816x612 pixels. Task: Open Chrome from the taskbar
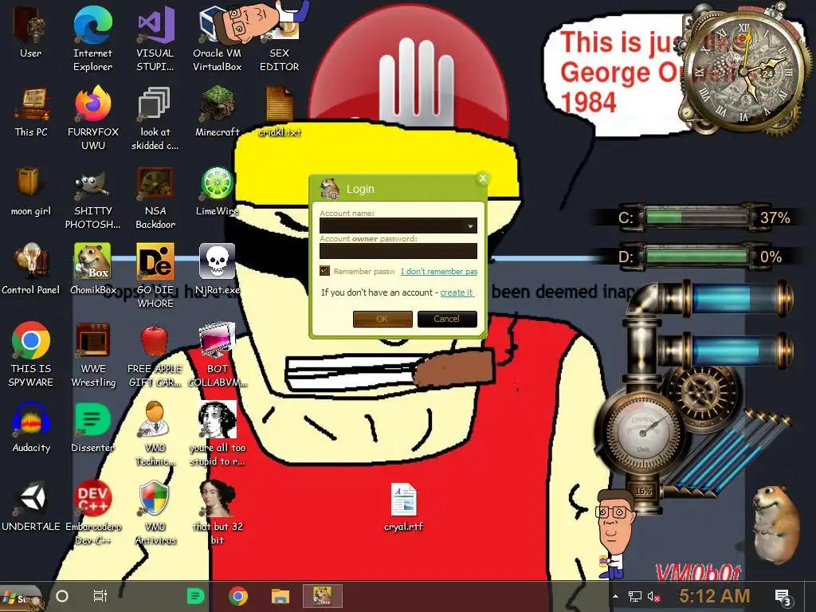pos(237,596)
